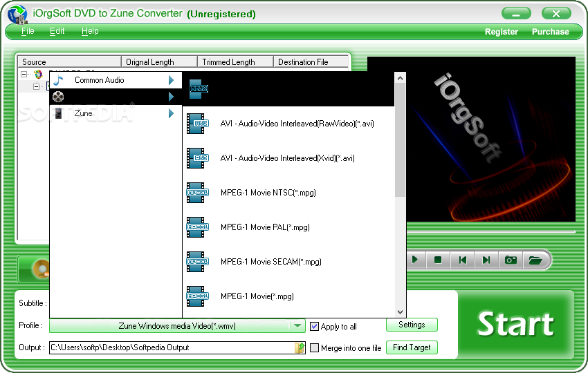Choose AVI Xvid format entry
This screenshot has width=588, height=373.
(288, 158)
